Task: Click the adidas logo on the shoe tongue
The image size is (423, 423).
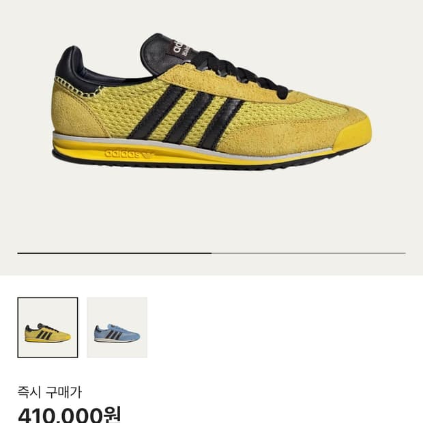Action: click(x=181, y=50)
